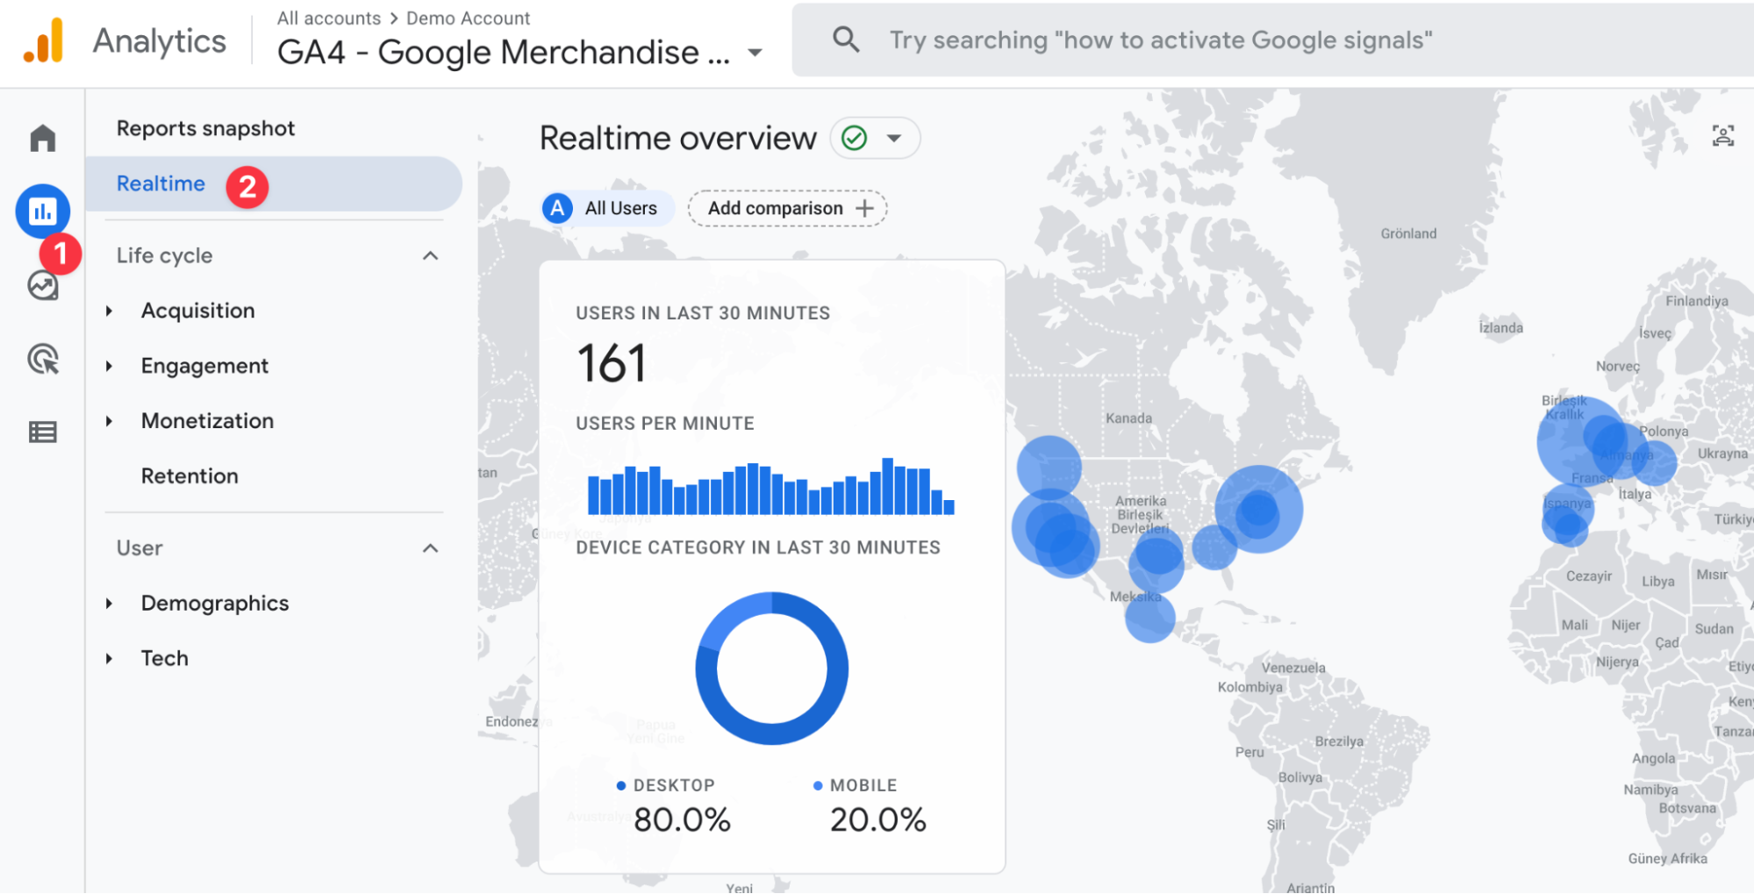Click the All accounts breadcrumb link
This screenshot has height=894, width=1754.
click(329, 18)
